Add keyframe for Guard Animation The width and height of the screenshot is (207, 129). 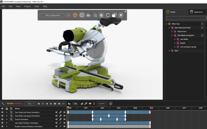tap(60, 119)
